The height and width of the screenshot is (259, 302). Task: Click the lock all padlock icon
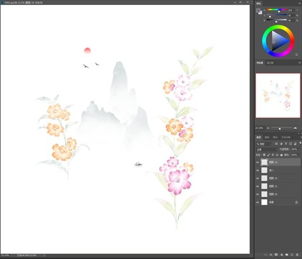pyautogui.click(x=281, y=155)
